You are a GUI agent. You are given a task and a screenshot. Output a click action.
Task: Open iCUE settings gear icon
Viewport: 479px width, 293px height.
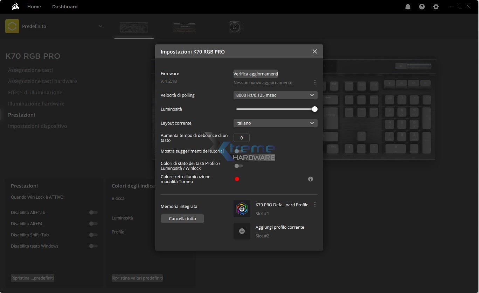[436, 7]
